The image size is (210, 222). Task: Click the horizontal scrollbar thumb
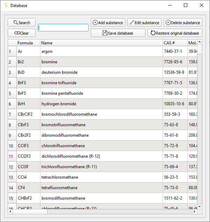30,212
